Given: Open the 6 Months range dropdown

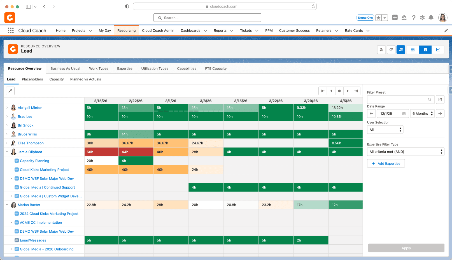Looking at the screenshot, I should (422, 113).
